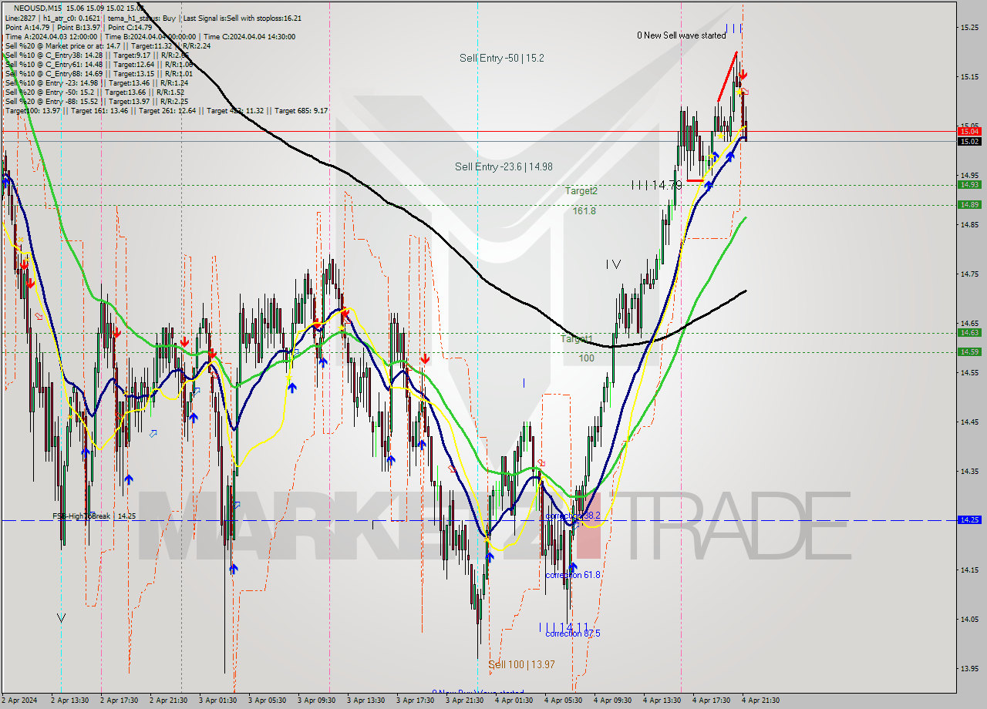
Task: Click the 'correction 61.8' label
Action: pos(572,575)
